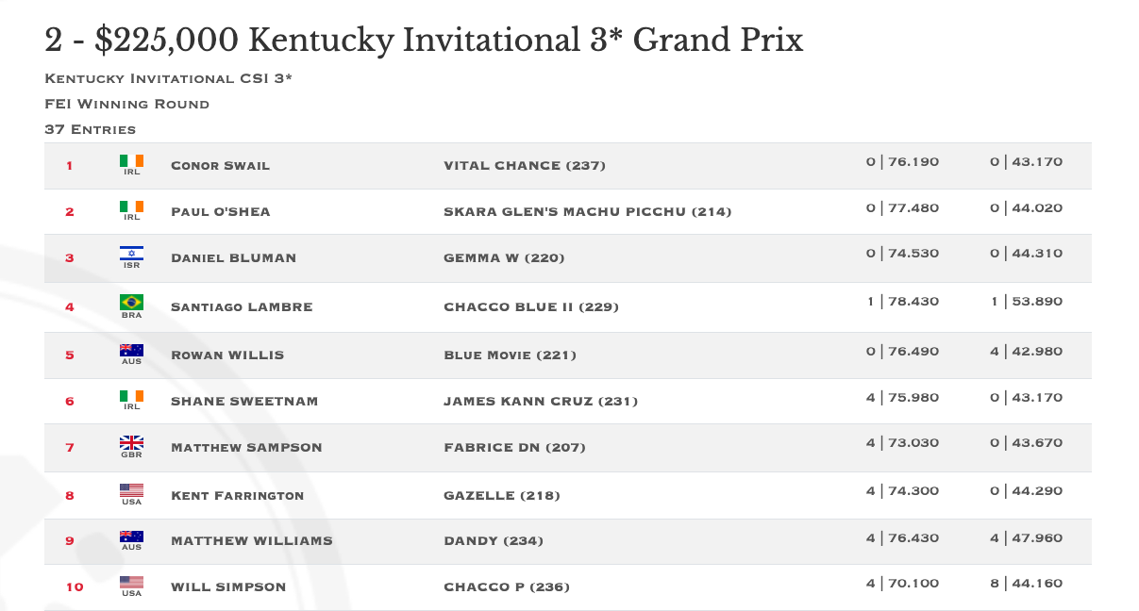Select the Kentucky Invitational Grand Prix heading

tap(424, 41)
